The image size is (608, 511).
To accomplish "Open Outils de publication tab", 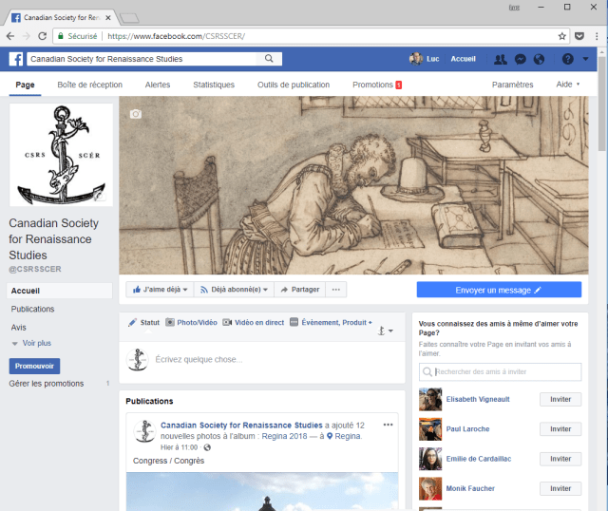I will 294,85.
